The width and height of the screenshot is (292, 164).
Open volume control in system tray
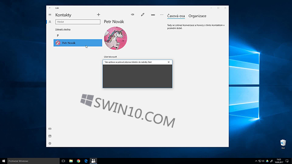[x=263, y=161]
